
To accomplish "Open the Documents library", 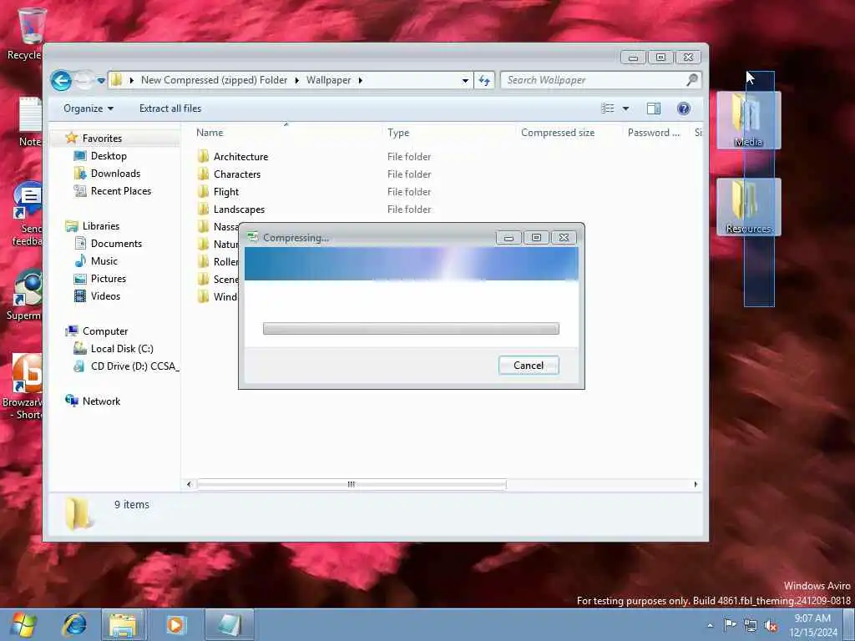I will 116,244.
